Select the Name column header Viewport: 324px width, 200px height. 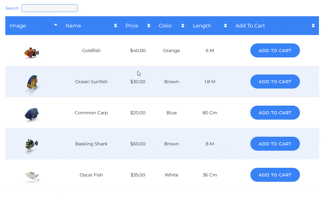pos(73,25)
